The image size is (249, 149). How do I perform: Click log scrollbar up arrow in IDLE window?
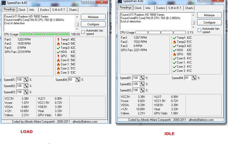tap(193, 15)
